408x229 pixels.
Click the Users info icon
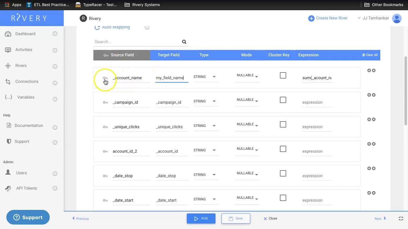coord(55,174)
